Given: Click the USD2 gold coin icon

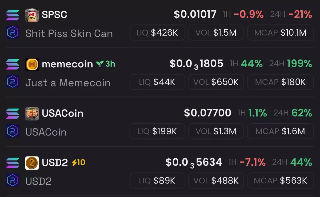Looking at the screenshot, I should 32,163.
